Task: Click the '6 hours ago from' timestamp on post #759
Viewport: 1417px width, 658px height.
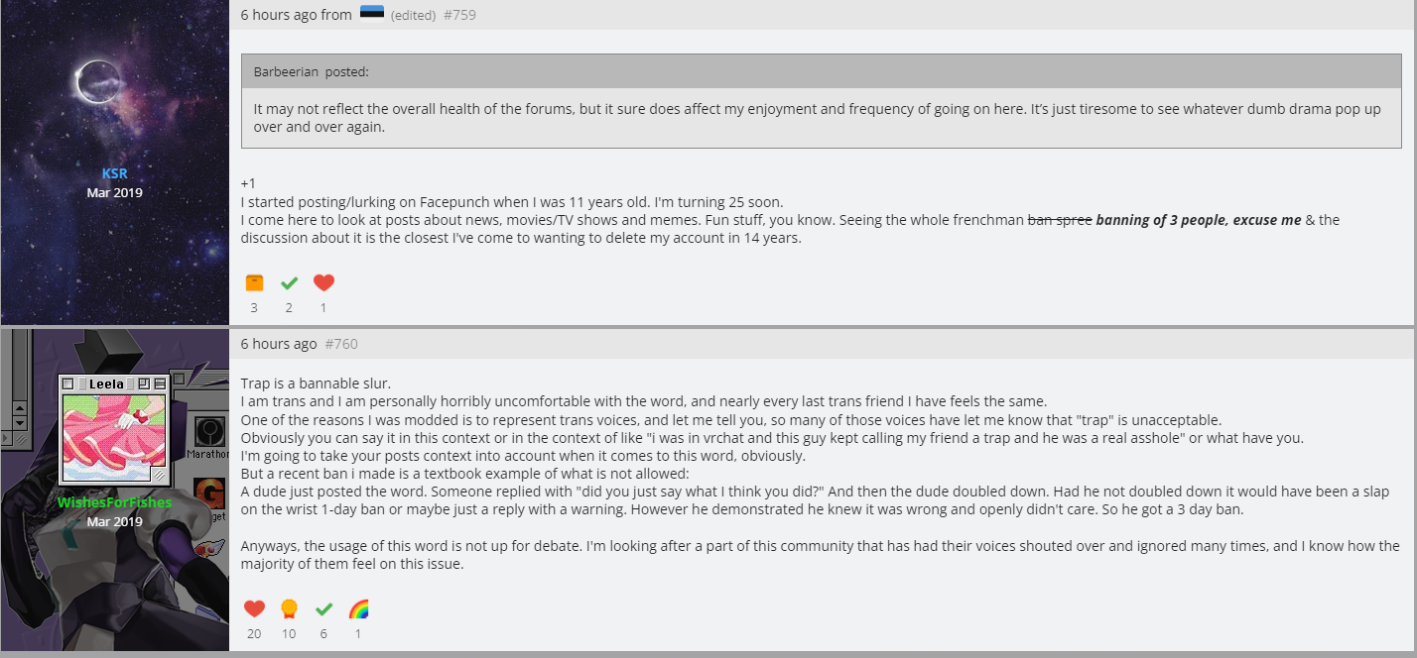Action: tap(296, 14)
